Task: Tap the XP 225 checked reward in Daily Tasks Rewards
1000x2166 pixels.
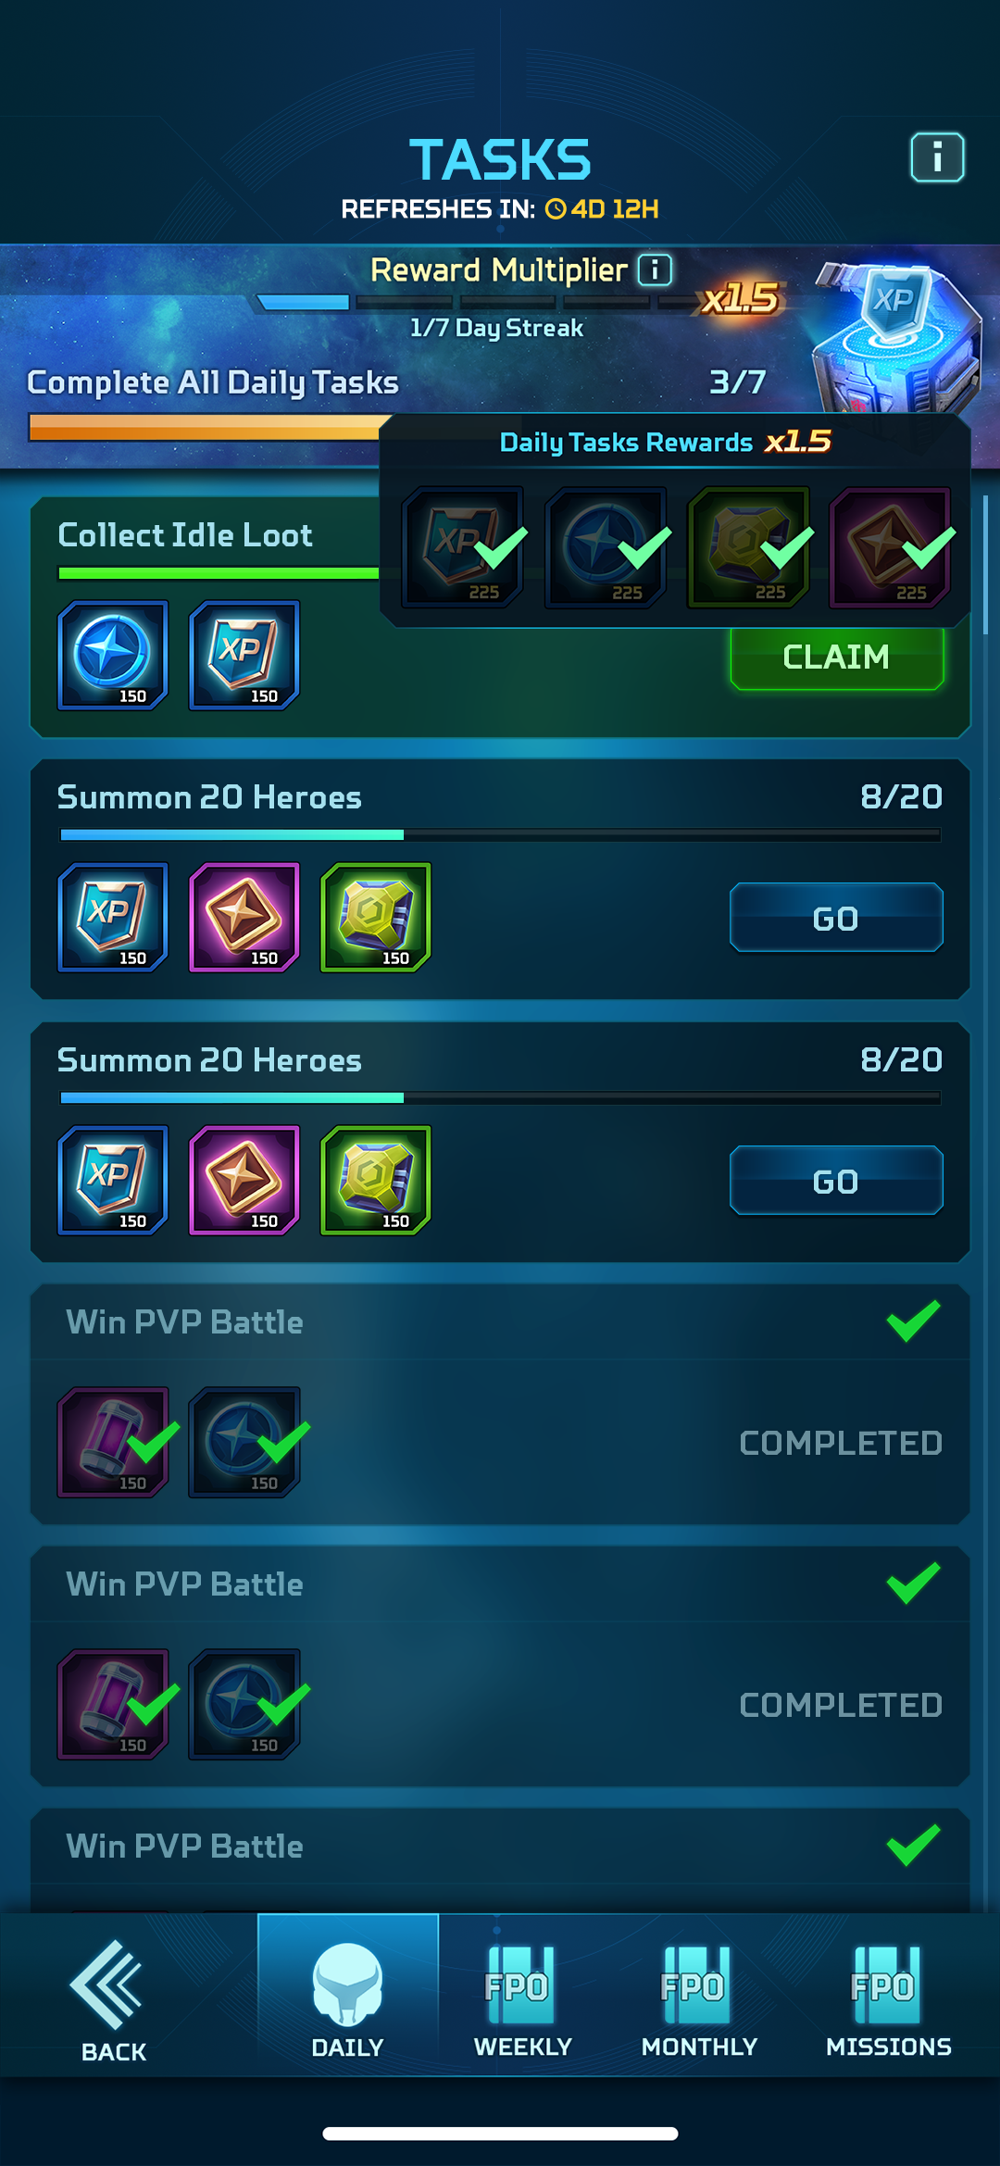Action: tap(463, 547)
